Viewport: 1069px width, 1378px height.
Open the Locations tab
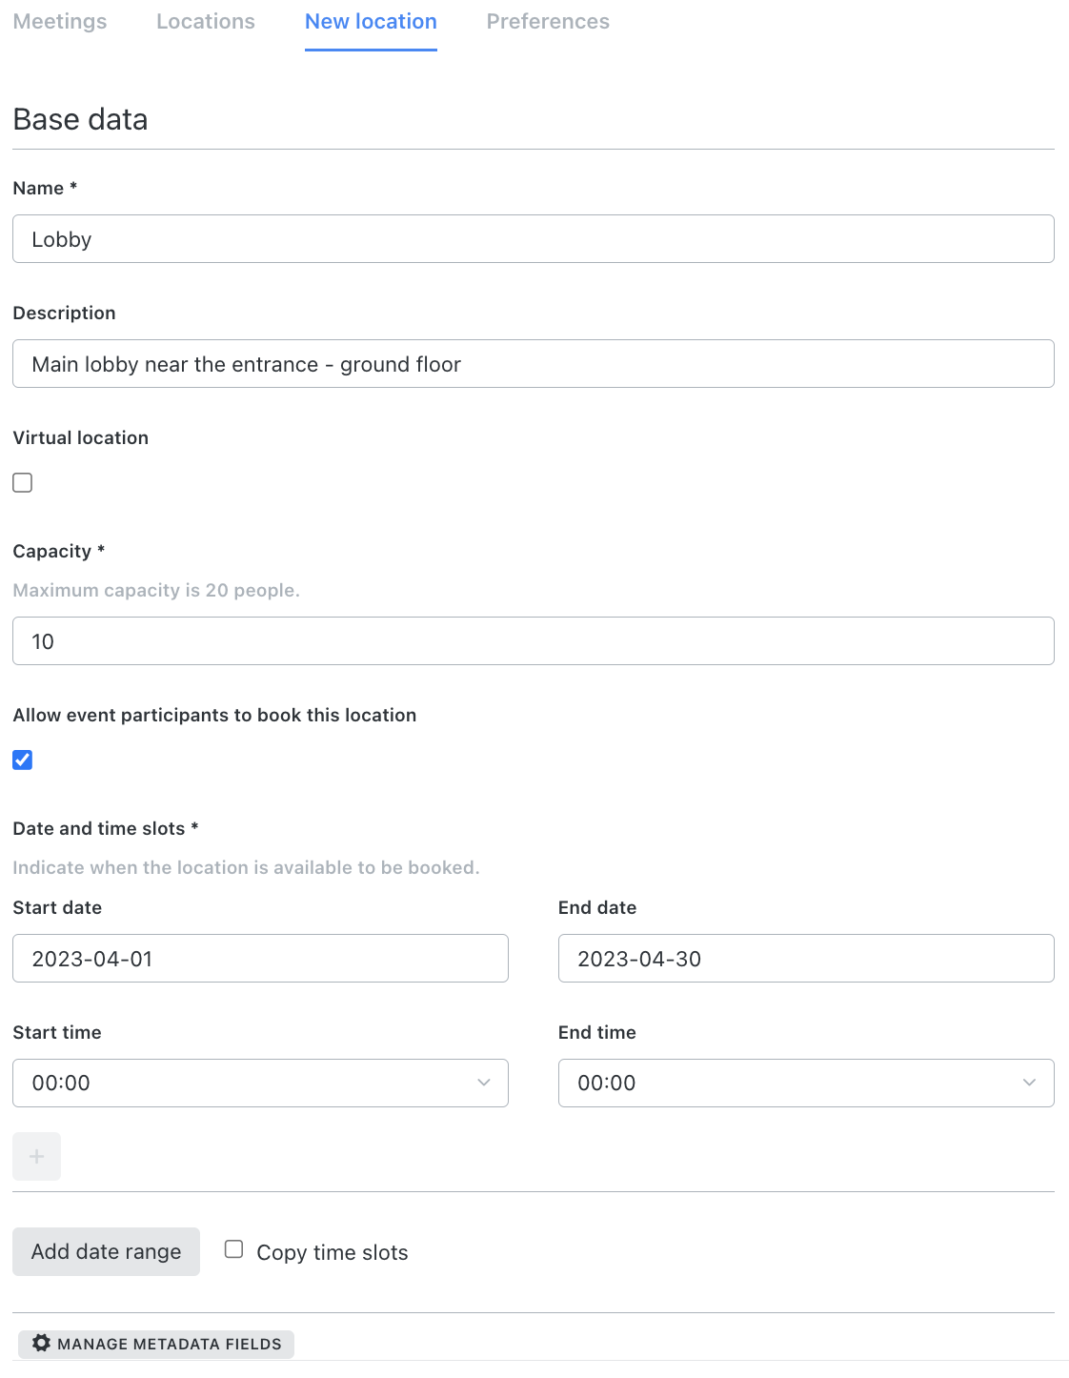pos(205,21)
